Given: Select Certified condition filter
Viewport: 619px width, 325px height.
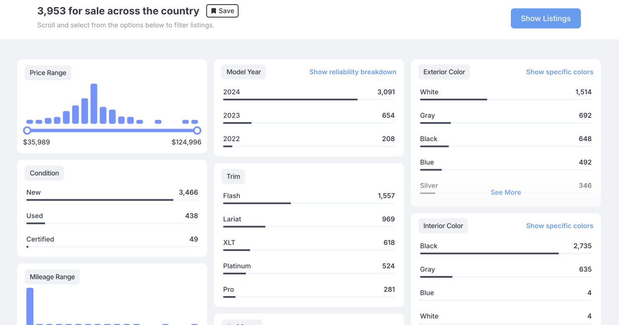Looking at the screenshot, I should coord(112,239).
